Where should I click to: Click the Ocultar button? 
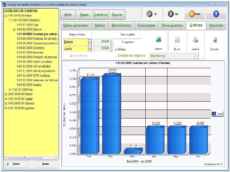[x=45, y=164]
